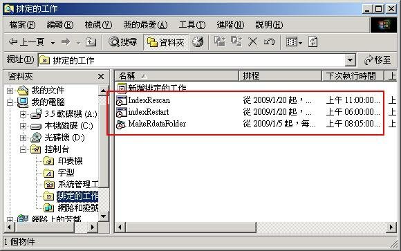This screenshot has width=401, height=251.
Task: Open the 說明(H) menu
Action: (269, 25)
